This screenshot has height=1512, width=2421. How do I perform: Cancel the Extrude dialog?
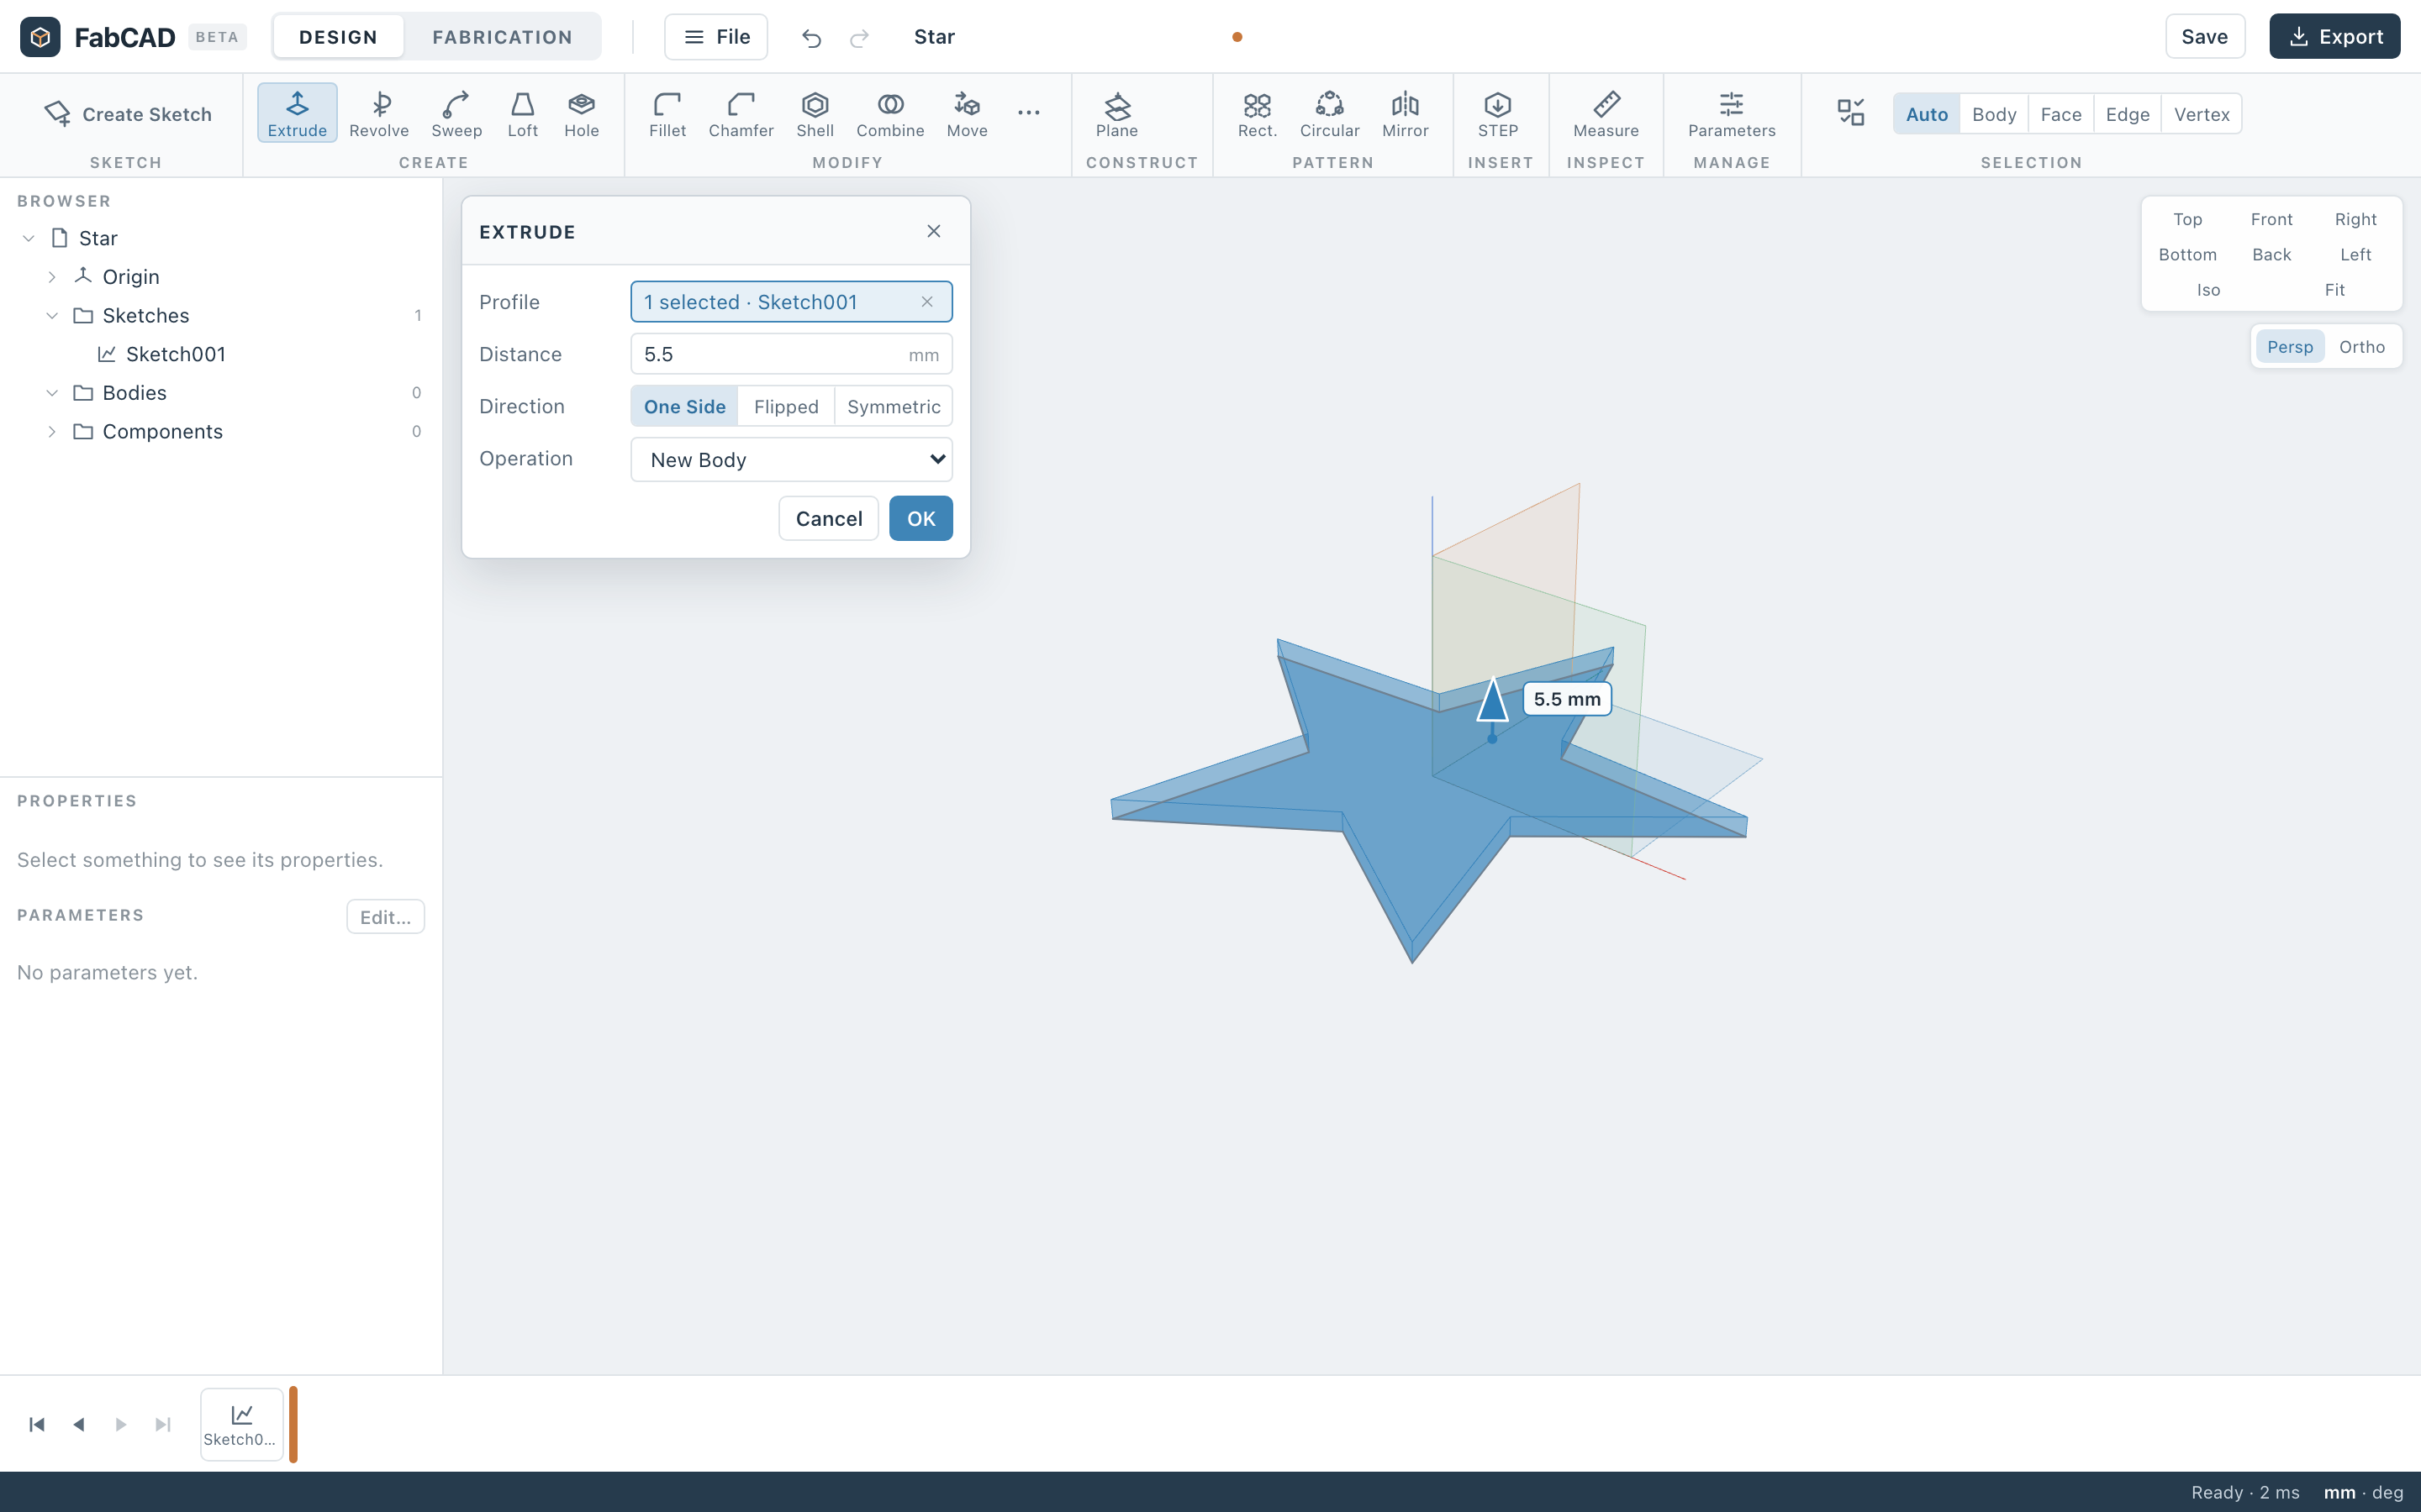click(828, 518)
